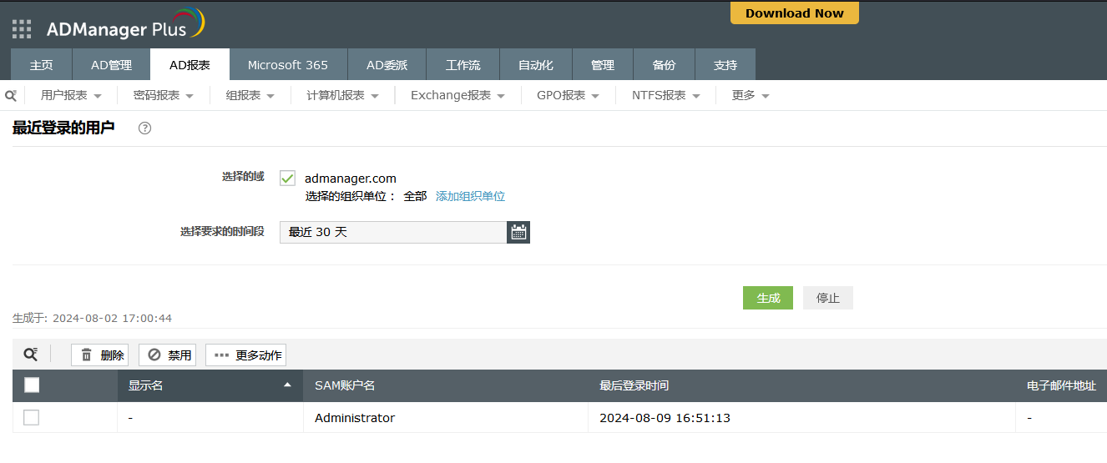Image resolution: width=1107 pixels, height=463 pixels.
Task: Expand the Exchange报表 dropdown
Action: [458, 96]
